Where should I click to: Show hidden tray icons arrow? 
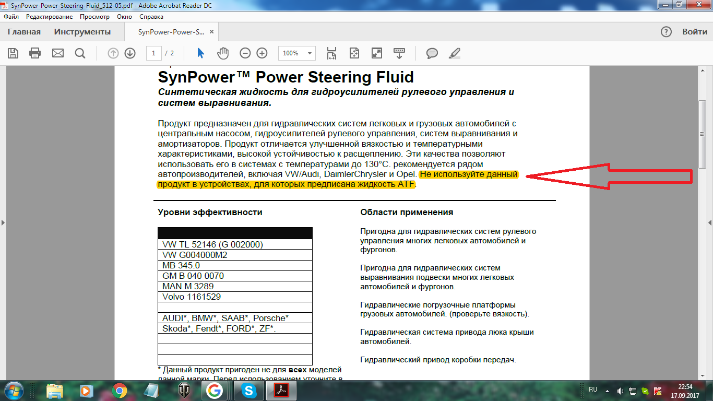click(x=607, y=391)
